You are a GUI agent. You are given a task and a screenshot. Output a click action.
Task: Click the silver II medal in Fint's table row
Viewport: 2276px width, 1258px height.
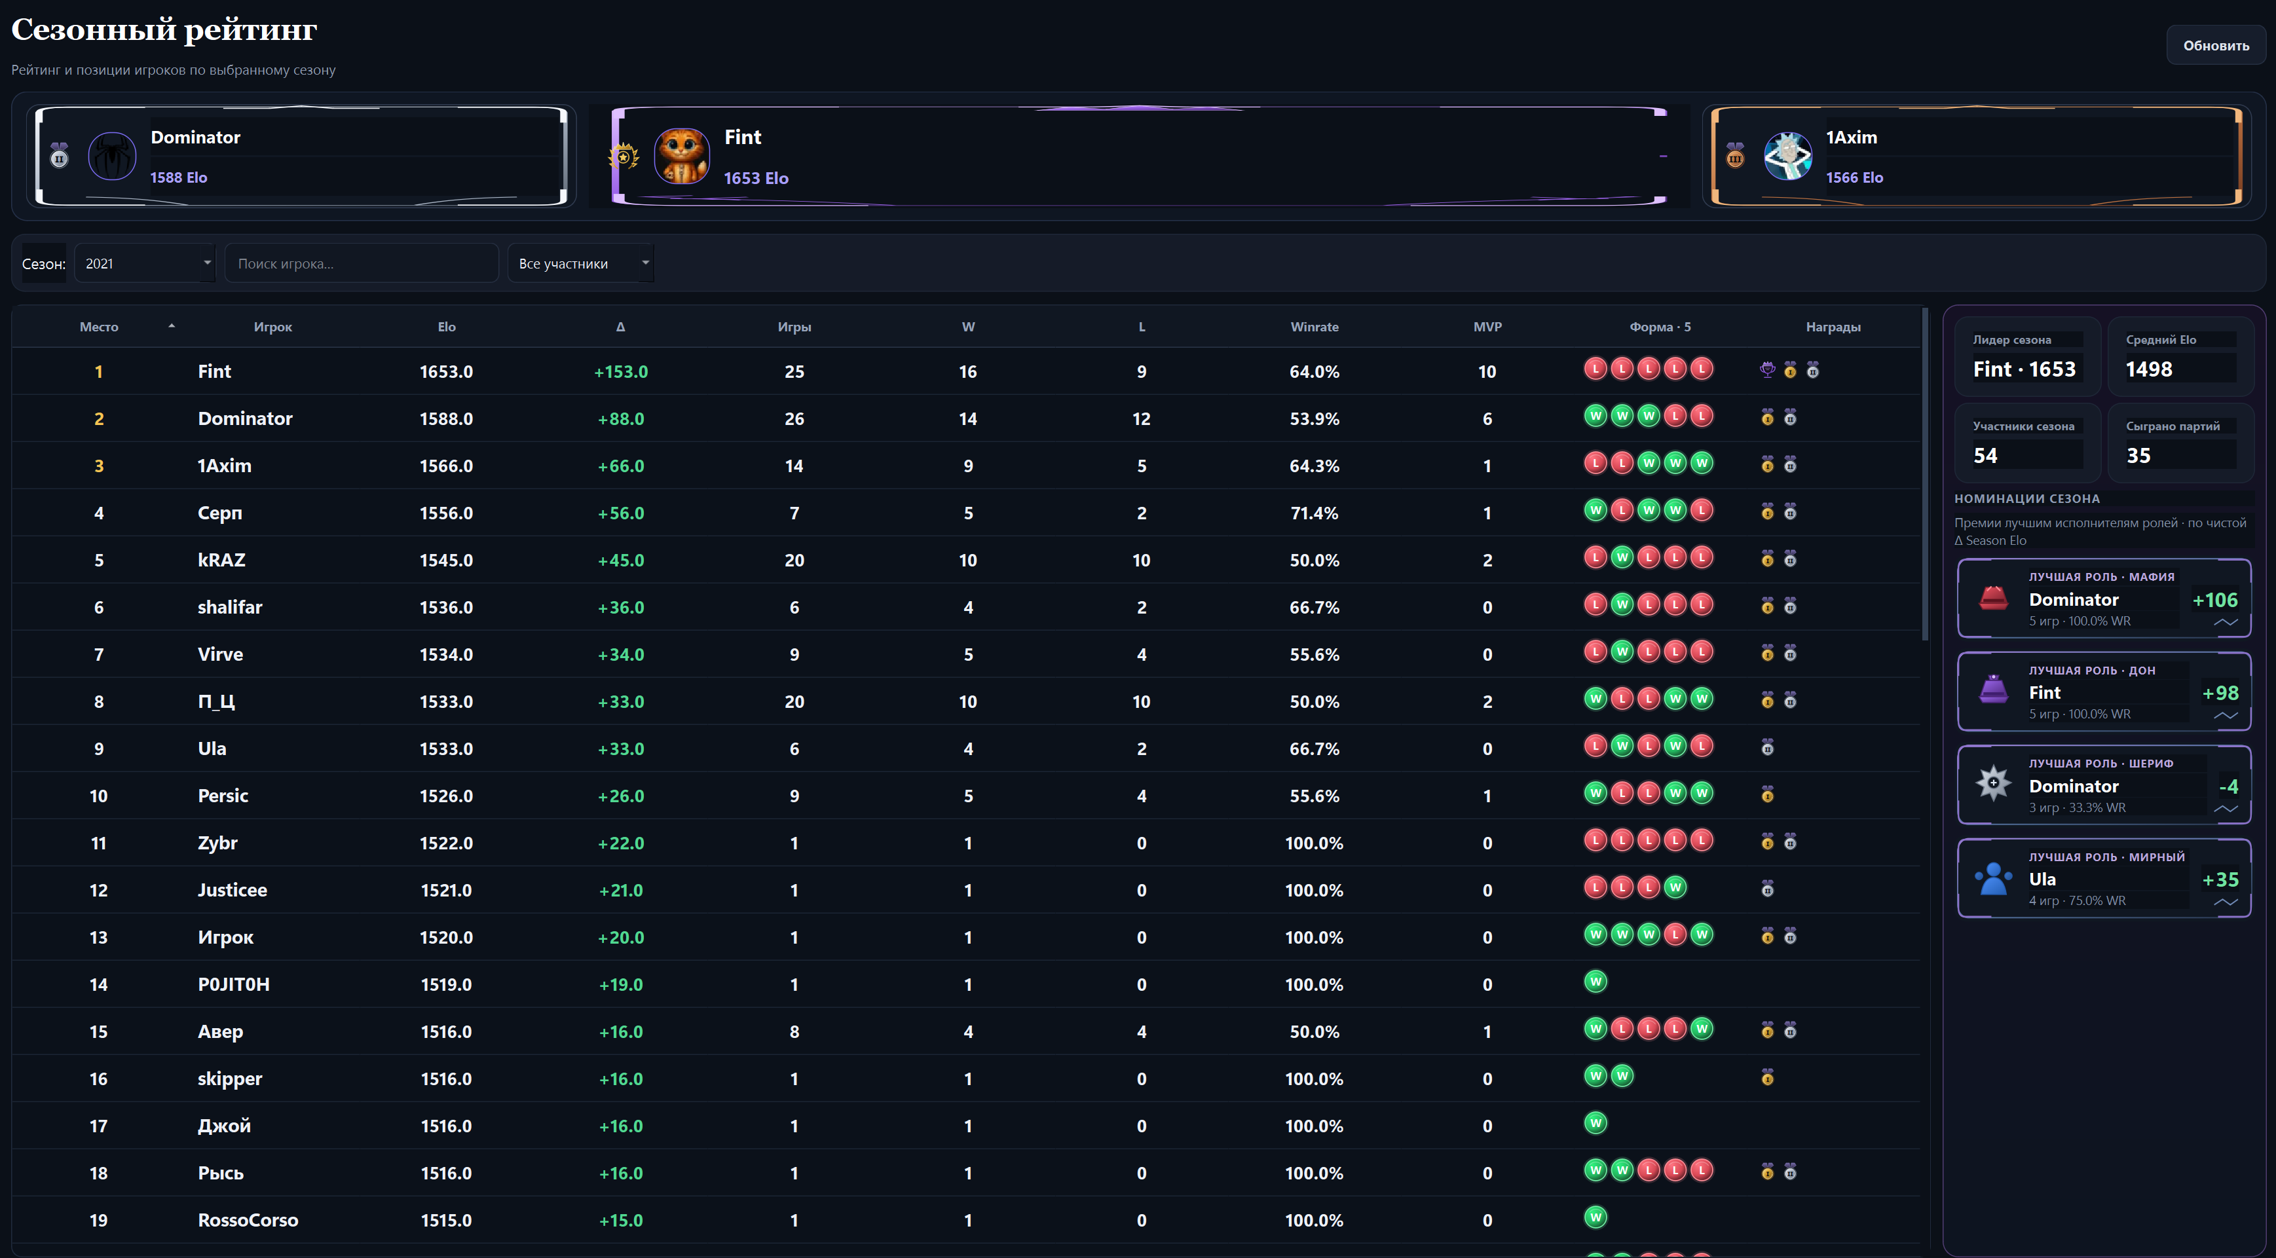(1813, 370)
